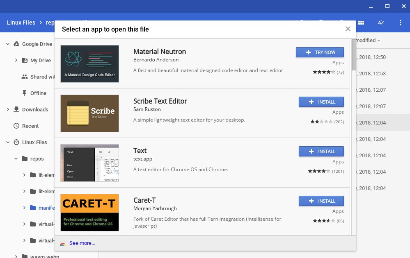Expand the Downloads folder tree
Screen dimensions: 410x258
click(8, 110)
